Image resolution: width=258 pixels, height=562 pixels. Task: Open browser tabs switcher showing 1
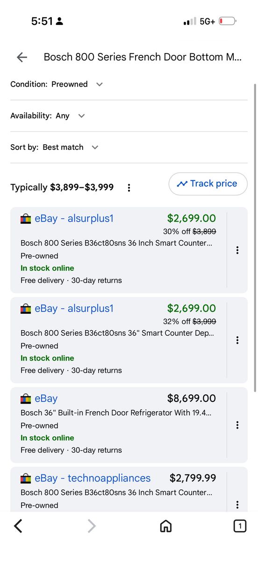[240, 526]
